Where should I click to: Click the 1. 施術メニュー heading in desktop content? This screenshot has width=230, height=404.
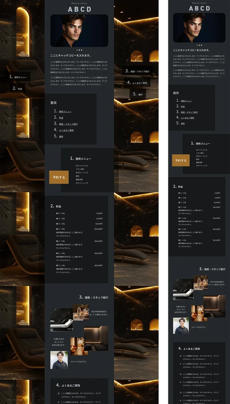(x=80, y=158)
